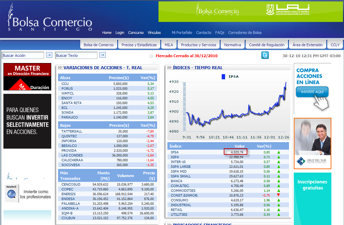Screen dimensions: 344x225
Task: Click the 'Para quienes buscan invertir selectivamente' banner
Action: click(27, 121)
